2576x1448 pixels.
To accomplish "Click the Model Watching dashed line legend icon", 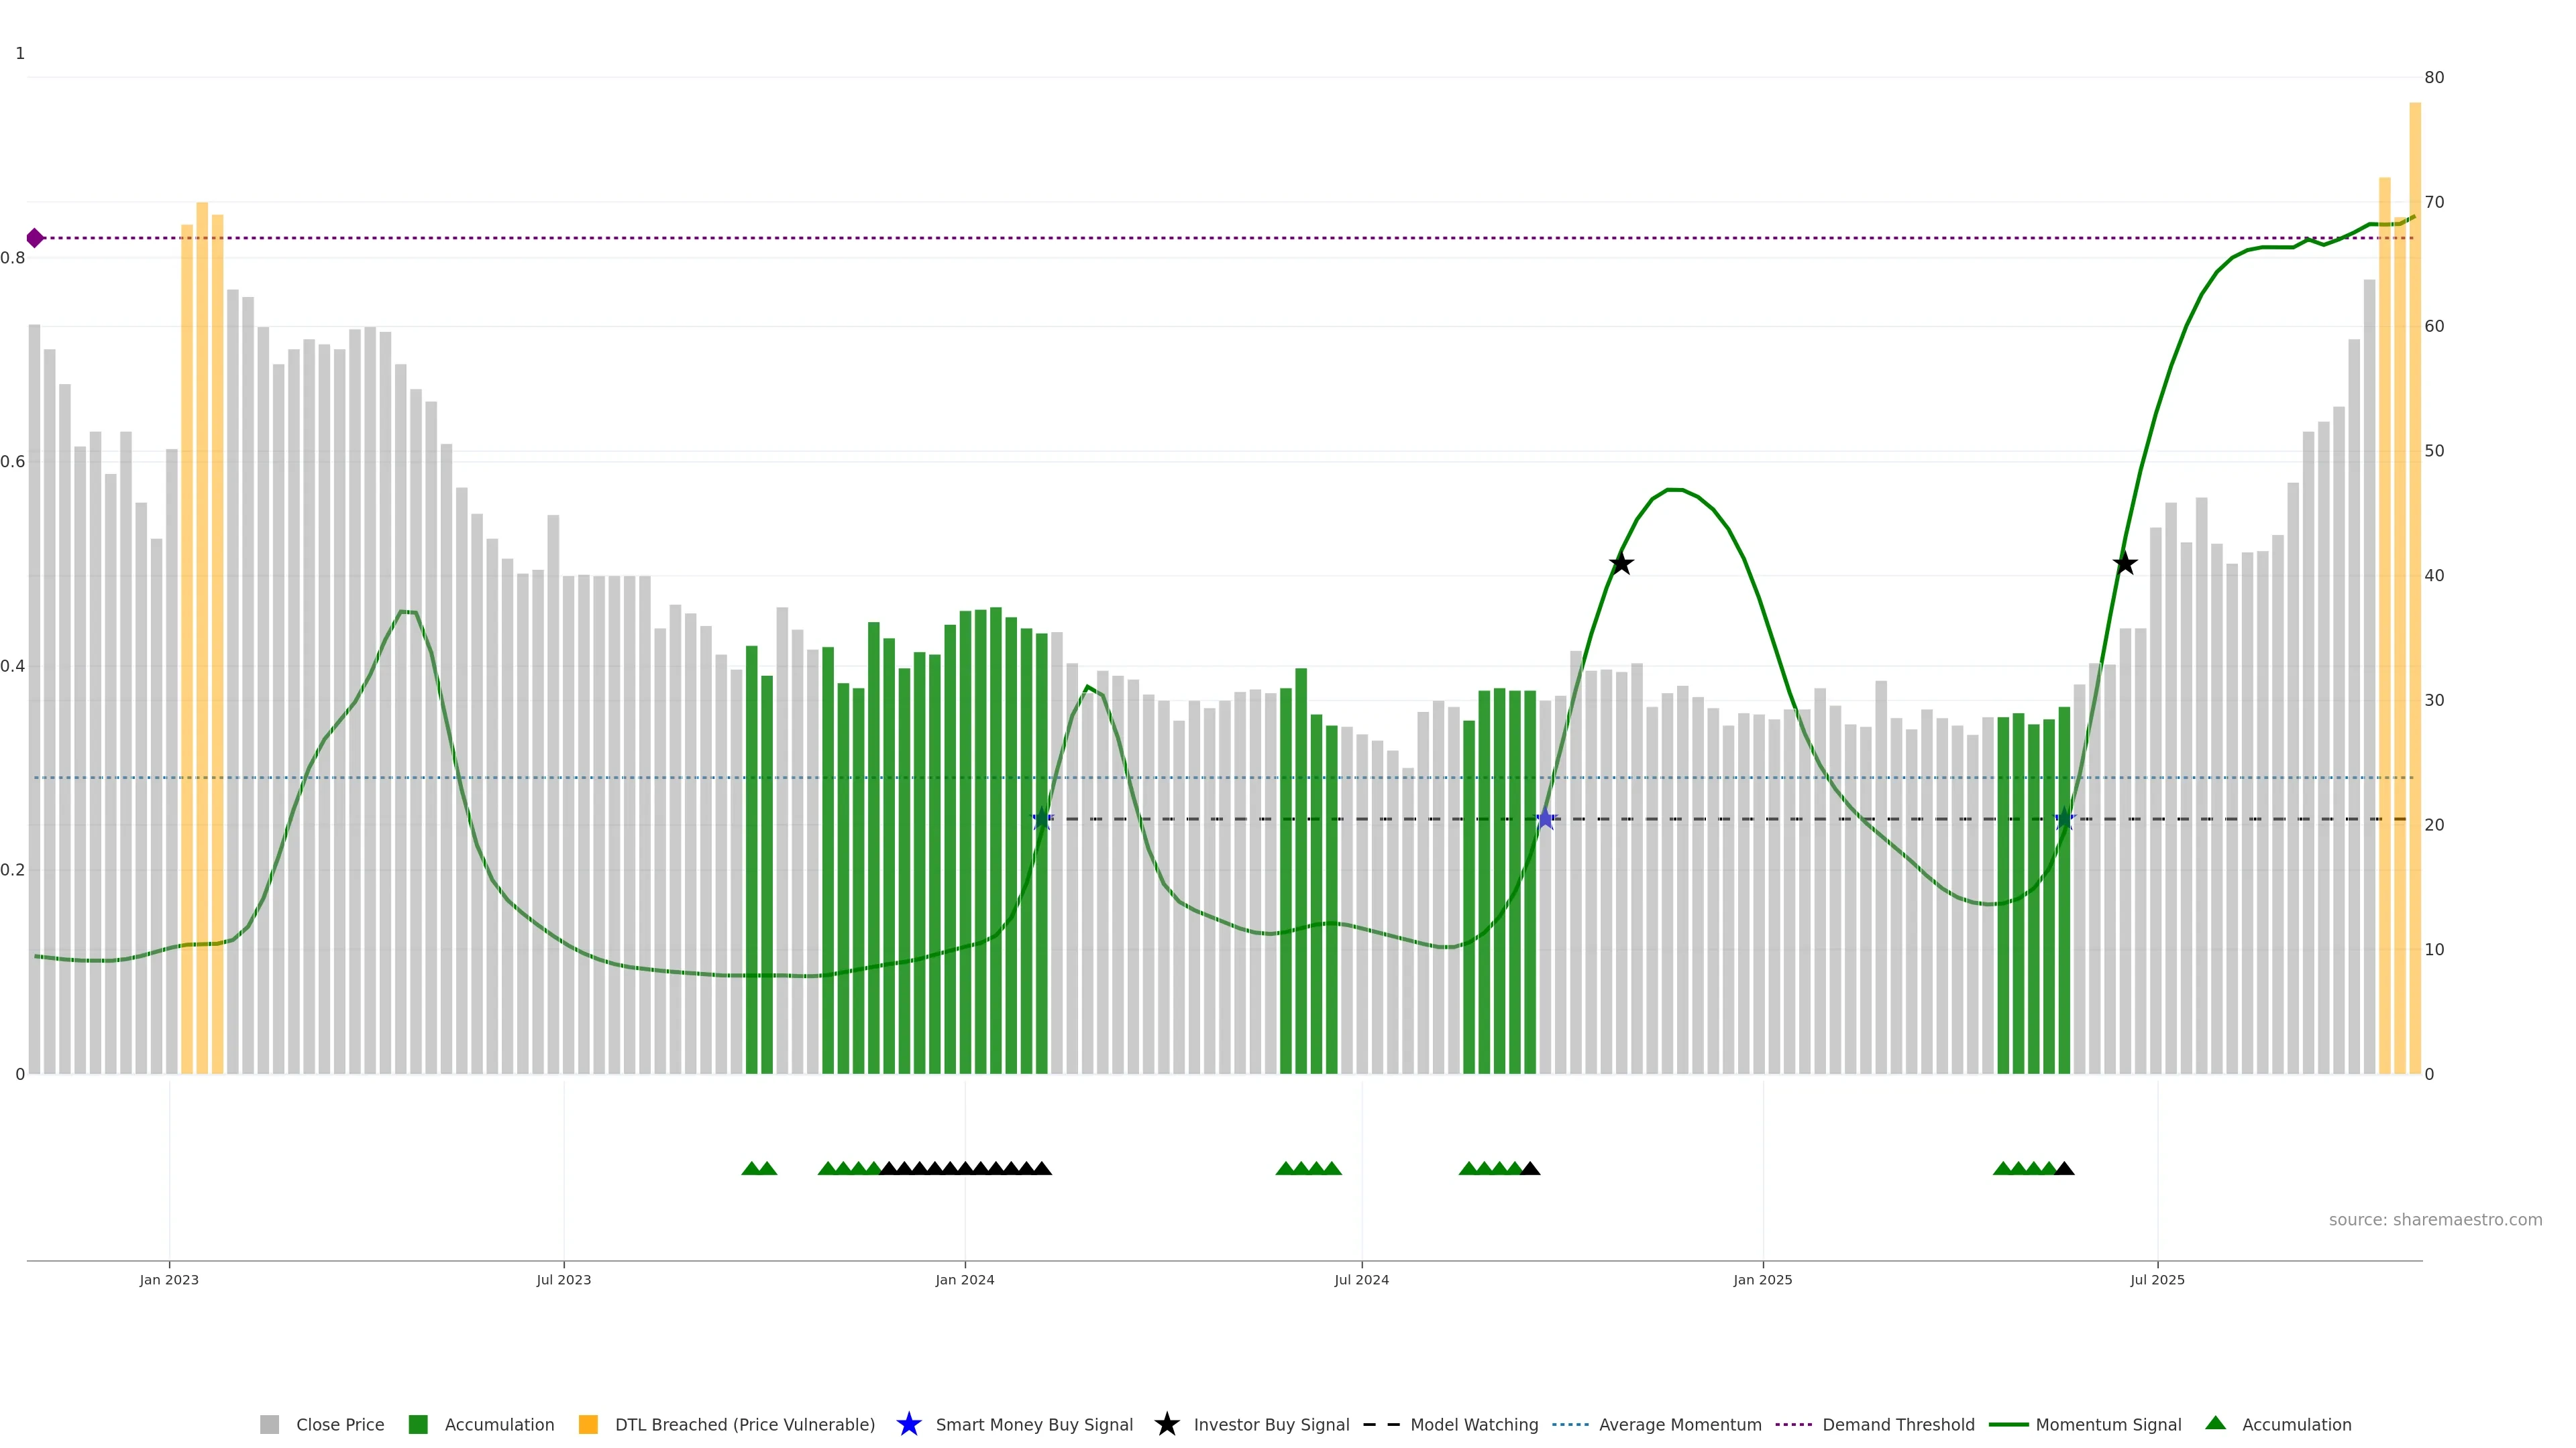I will click(1381, 1424).
